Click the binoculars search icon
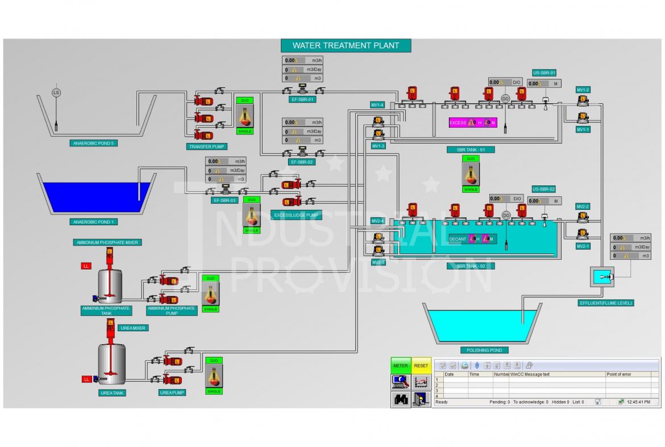665x447 pixels. (x=401, y=399)
